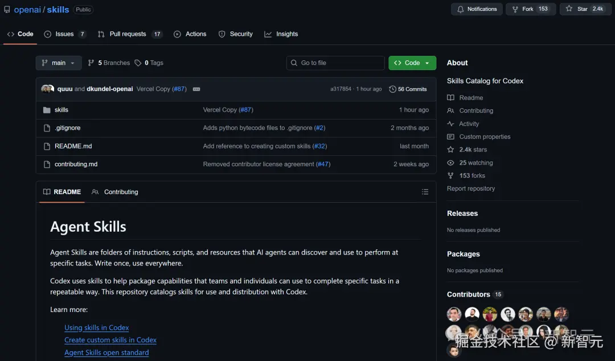Open pull request #87 in header commit

[179, 89]
